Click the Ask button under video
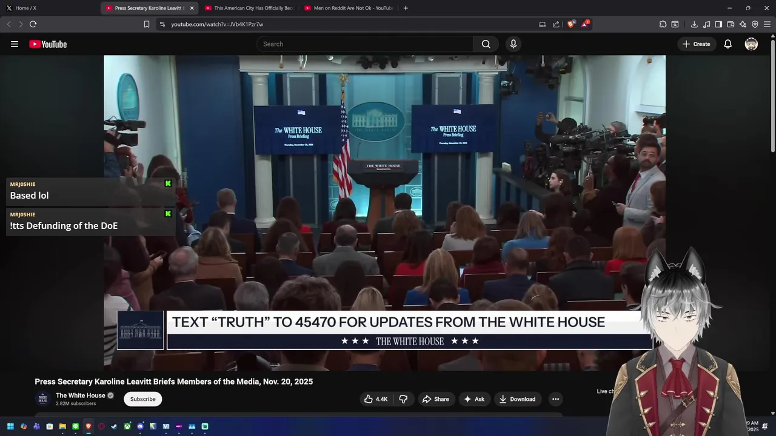Screen dimensions: 776x436 [x=474, y=399]
